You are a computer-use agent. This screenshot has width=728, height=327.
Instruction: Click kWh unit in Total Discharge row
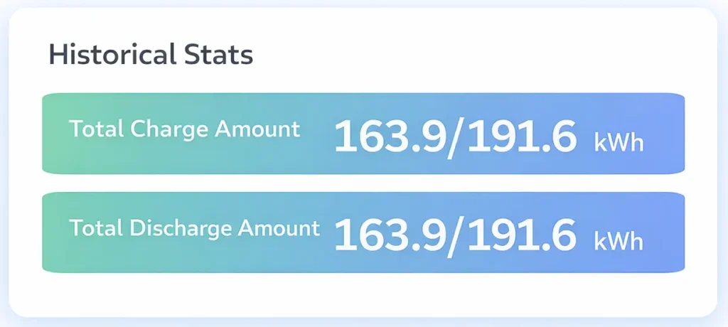619,241
